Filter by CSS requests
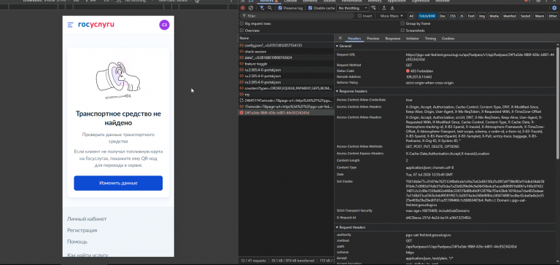Screen dimensions: 560x265 [x=453, y=16]
